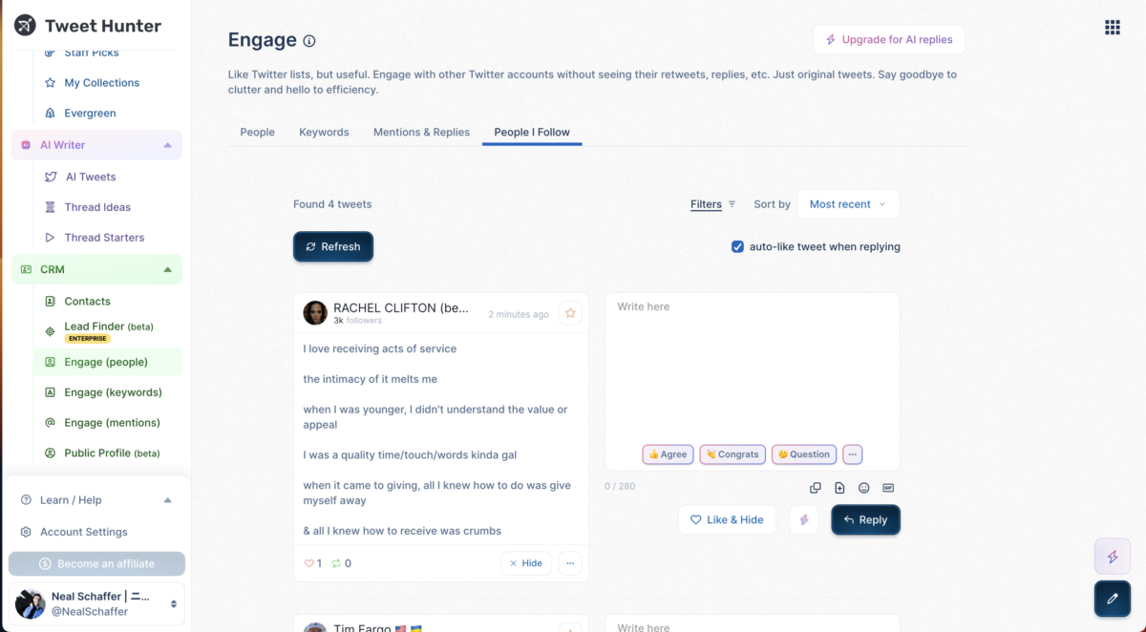This screenshot has width=1146, height=632.
Task: Switch to the Keywords tab
Action: (324, 132)
